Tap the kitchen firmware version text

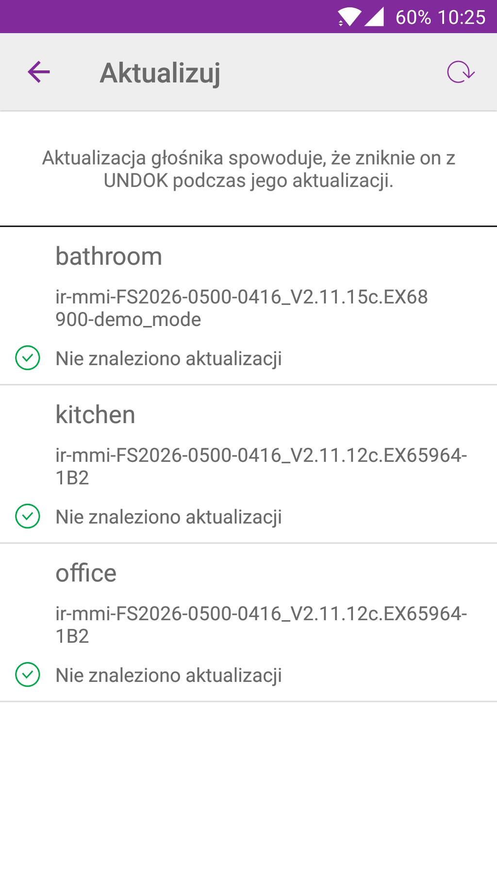[261, 466]
